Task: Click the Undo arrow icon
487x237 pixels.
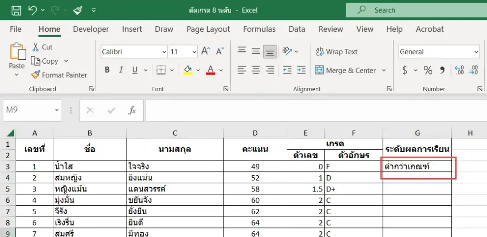Action: pos(33,10)
